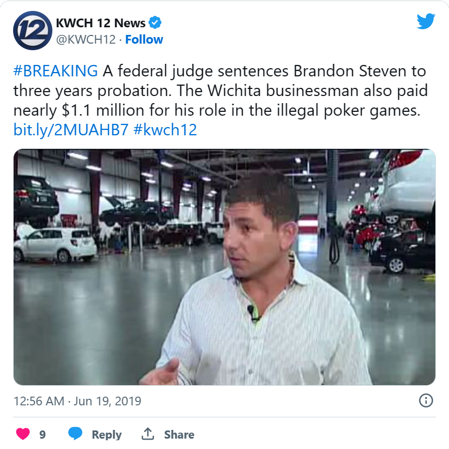This screenshot has width=449, height=449.
Task: Open the #BREAKING hashtag
Action: tap(56, 71)
